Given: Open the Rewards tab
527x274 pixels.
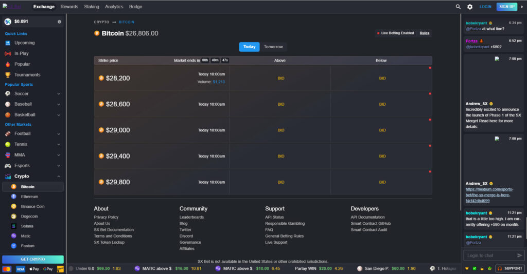Looking at the screenshot, I should (69, 7).
